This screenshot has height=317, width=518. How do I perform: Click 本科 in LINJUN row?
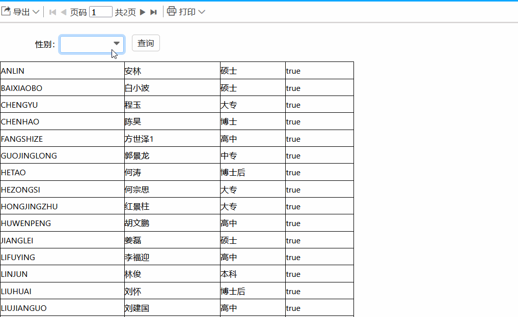229,274
